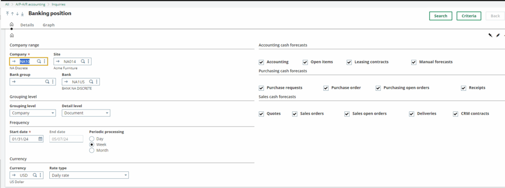Screen dimensions: 505x188
Task: Click Site field jump arrow
Action: click(x=58, y=61)
